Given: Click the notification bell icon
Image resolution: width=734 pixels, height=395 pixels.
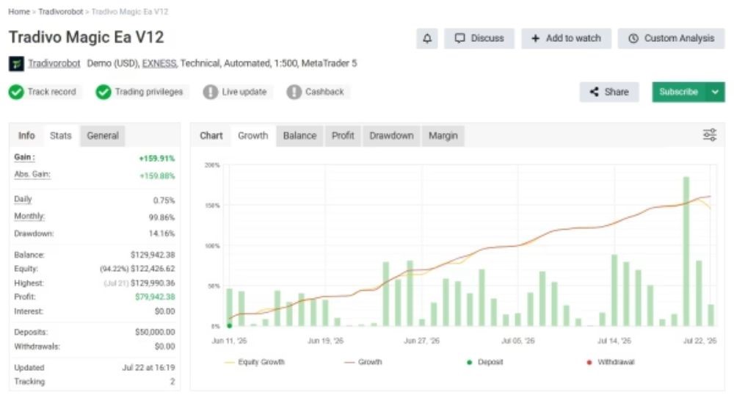Looking at the screenshot, I should coord(427,38).
